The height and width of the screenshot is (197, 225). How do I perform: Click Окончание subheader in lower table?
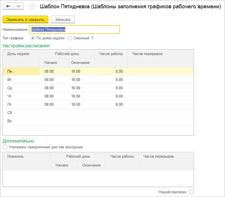(92, 165)
